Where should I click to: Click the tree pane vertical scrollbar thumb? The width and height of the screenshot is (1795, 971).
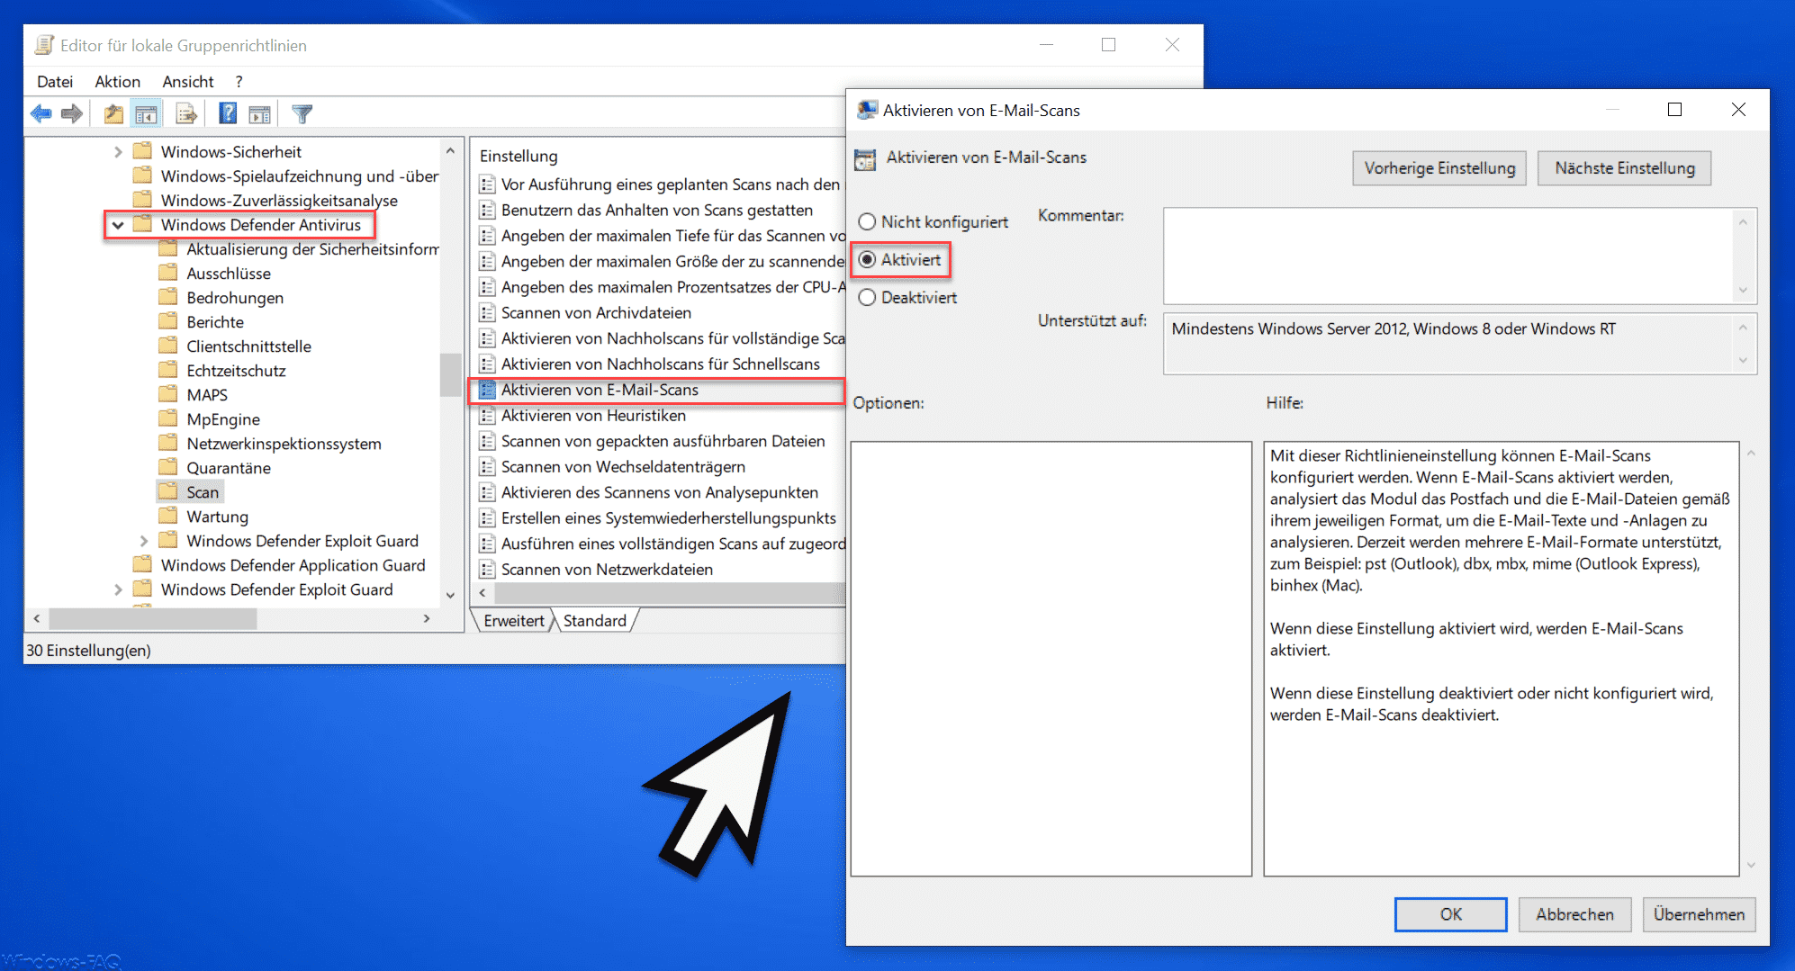(450, 374)
